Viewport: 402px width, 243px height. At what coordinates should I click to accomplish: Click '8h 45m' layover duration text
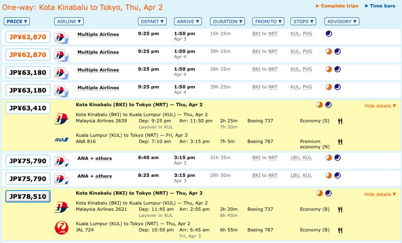tap(229, 215)
